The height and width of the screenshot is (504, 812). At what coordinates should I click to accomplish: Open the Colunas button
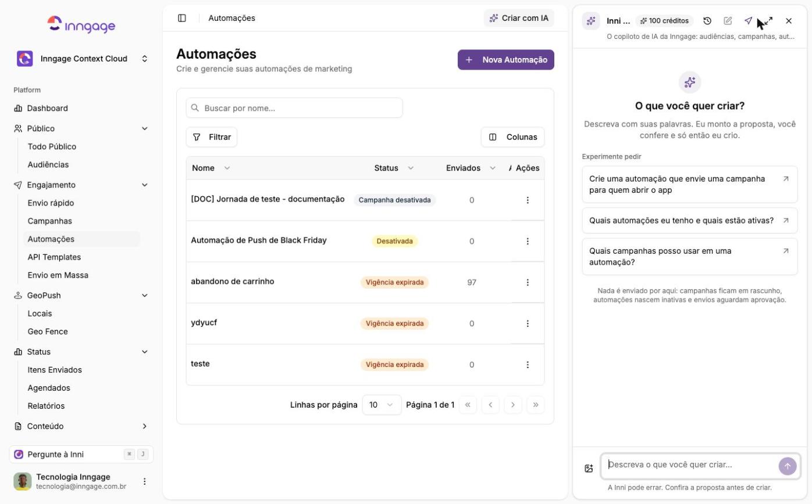point(513,137)
